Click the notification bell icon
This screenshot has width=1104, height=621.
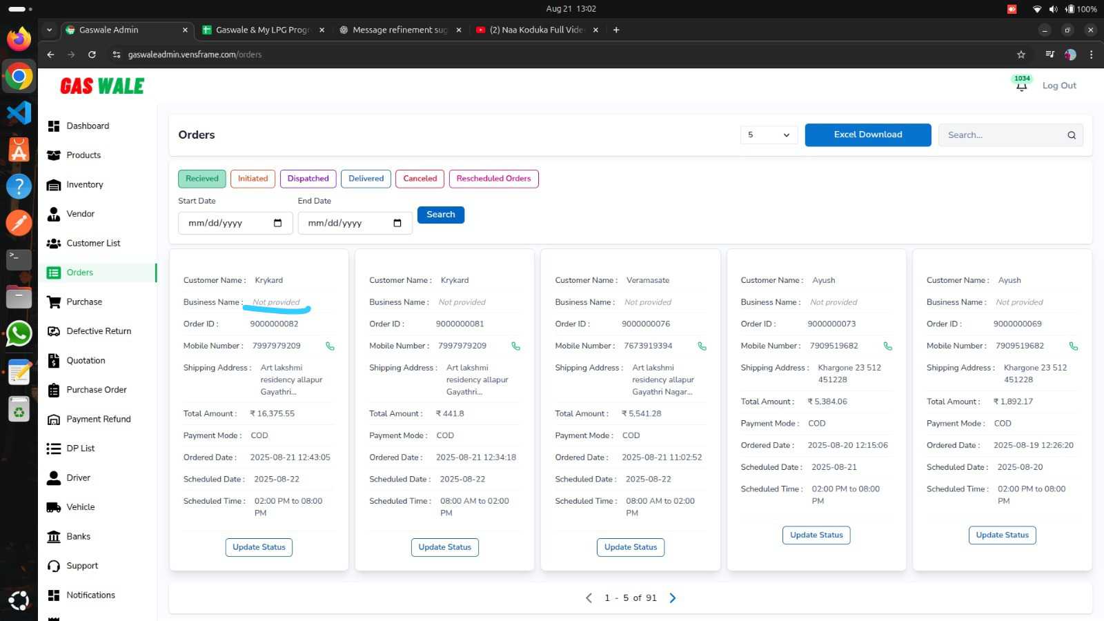1021,86
